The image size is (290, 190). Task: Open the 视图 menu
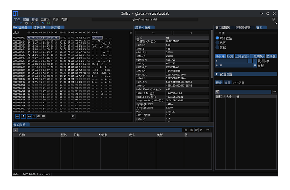click(35, 19)
